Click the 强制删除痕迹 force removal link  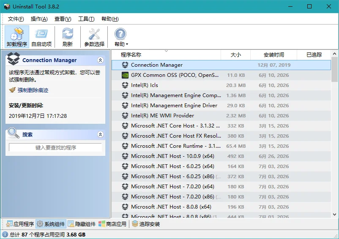point(33,90)
